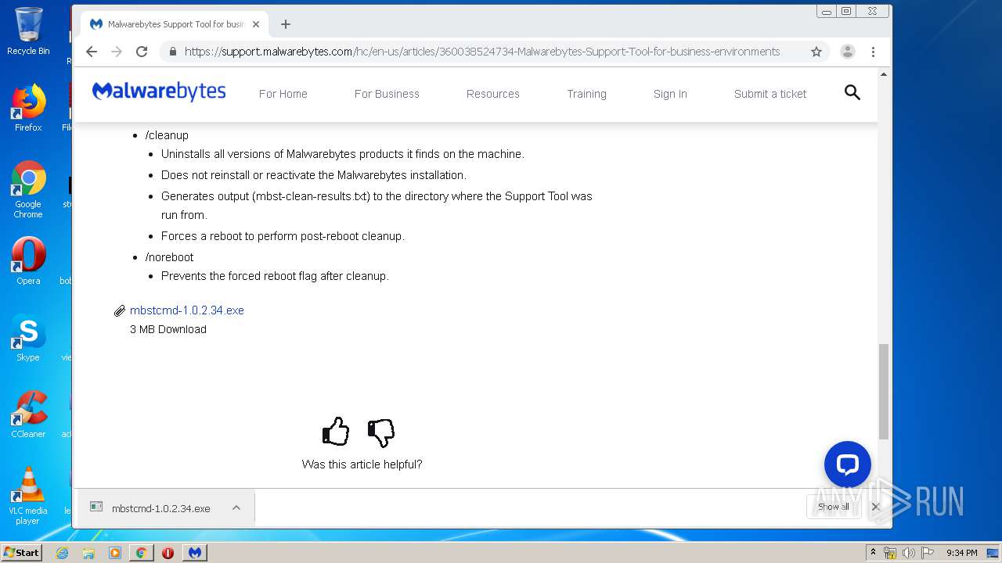Open the Training menu item

587,94
